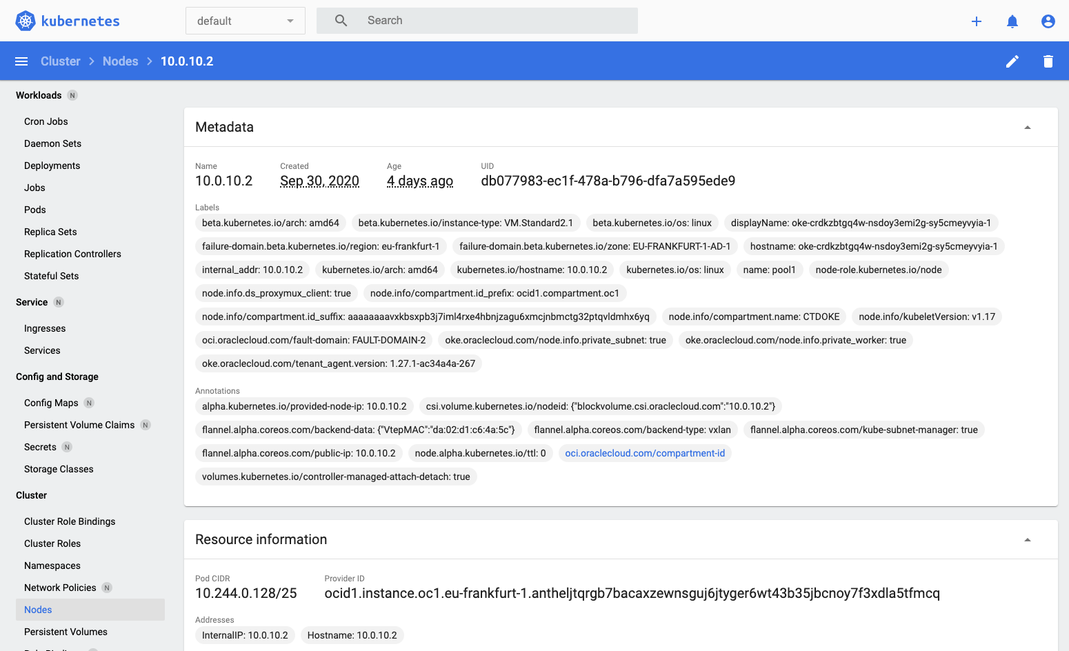This screenshot has width=1069, height=651.
Task: Open Pods in sidebar
Action: (x=35, y=210)
